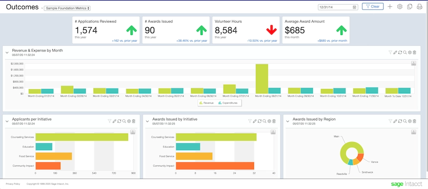This screenshot has height=189, width=428.
Task: Click Education bar in Awards Issued by Initiative
Action: pyautogui.click(x=188, y=147)
